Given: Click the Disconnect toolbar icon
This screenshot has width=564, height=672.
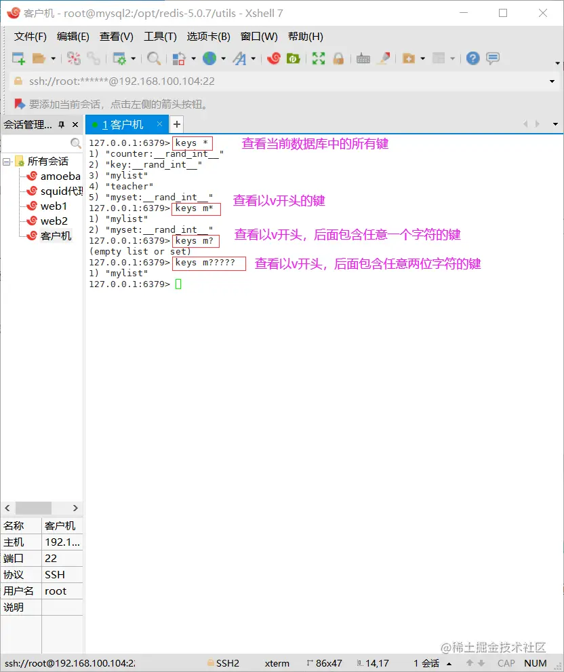Looking at the screenshot, I should click(74, 58).
